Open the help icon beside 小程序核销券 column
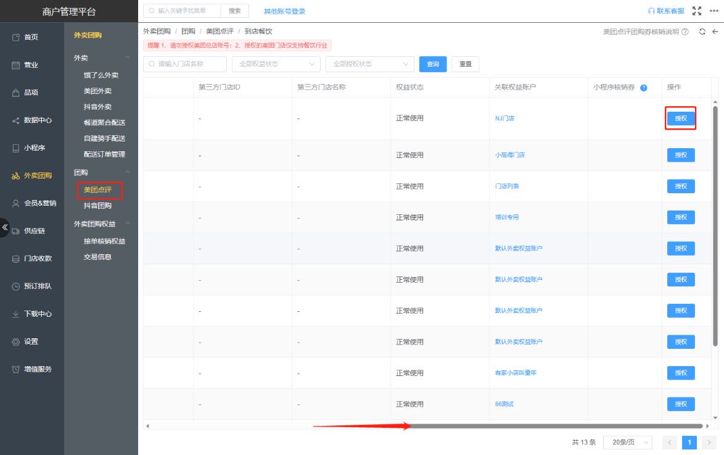This screenshot has height=455, width=724. click(643, 87)
